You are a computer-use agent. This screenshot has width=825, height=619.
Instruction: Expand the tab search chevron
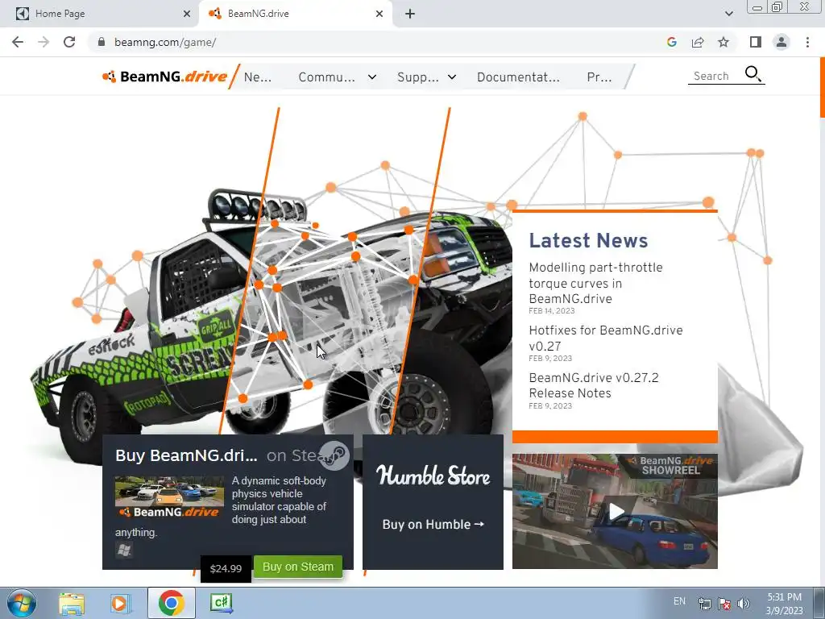click(x=728, y=14)
